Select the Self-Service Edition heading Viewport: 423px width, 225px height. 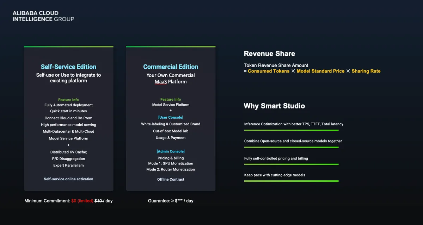(x=68, y=67)
